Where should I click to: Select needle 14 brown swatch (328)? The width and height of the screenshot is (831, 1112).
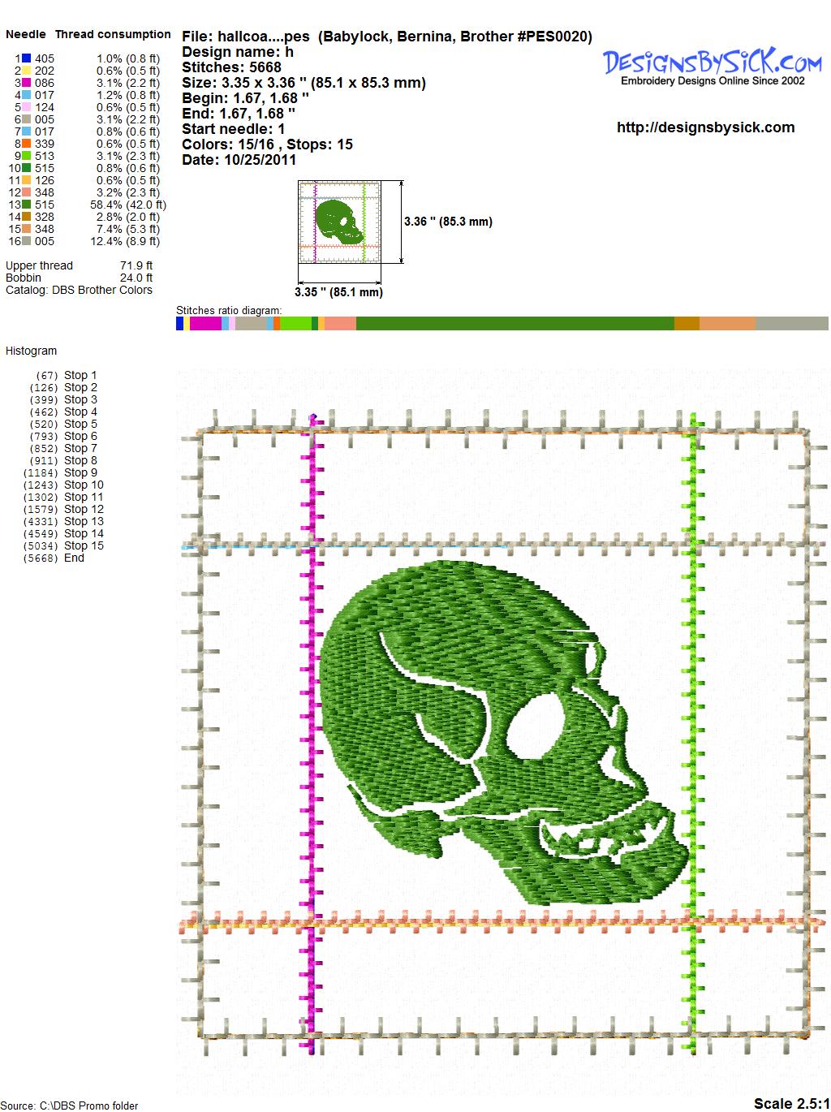(27, 217)
